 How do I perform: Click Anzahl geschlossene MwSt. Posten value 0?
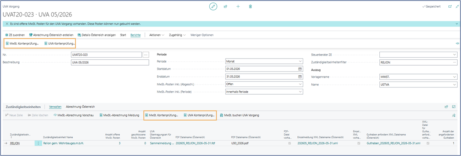[145, 143]
